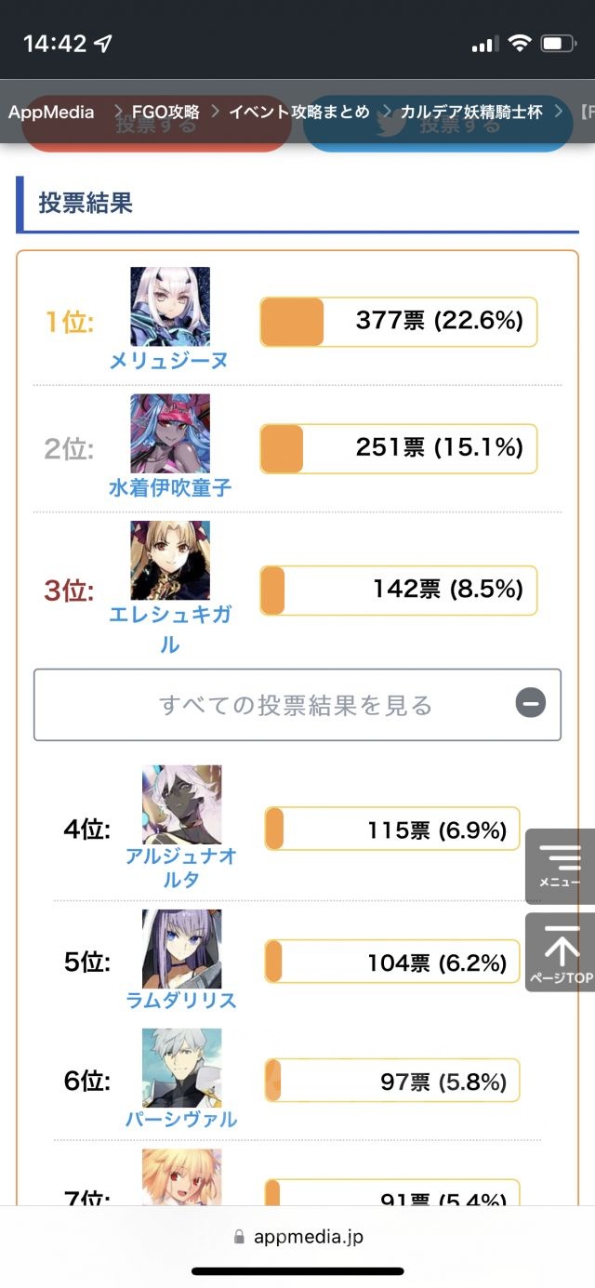Click the minus icon in results expander
The height and width of the screenshot is (1288, 595).
coord(531,704)
